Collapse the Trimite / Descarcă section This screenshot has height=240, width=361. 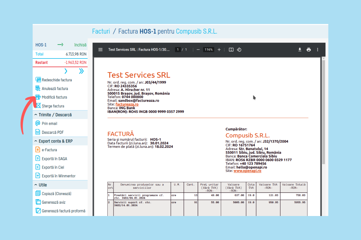[x=35, y=115]
